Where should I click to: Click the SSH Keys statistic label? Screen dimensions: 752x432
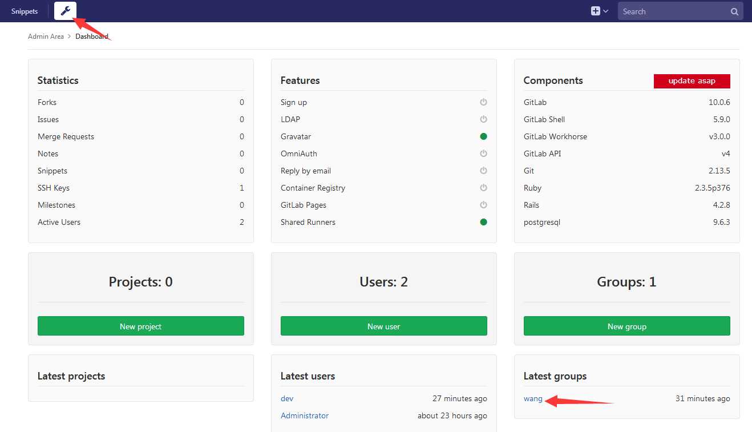[54, 188]
